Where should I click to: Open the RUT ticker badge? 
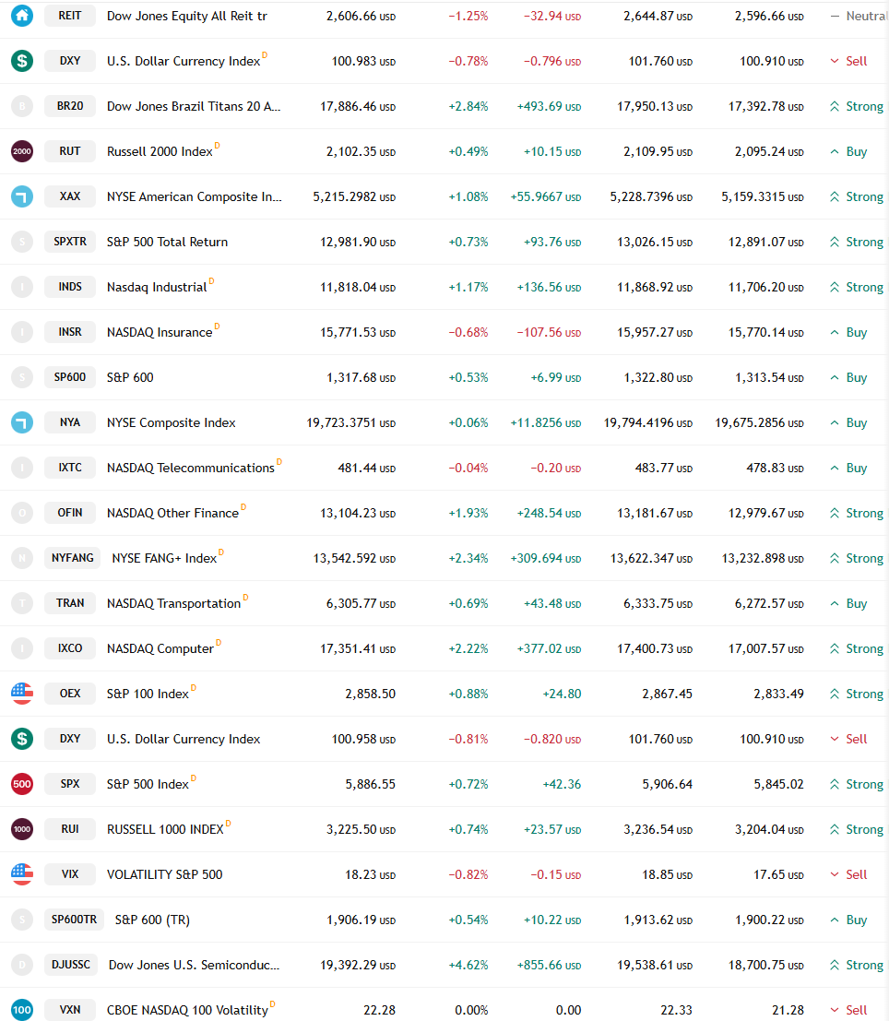coord(70,151)
